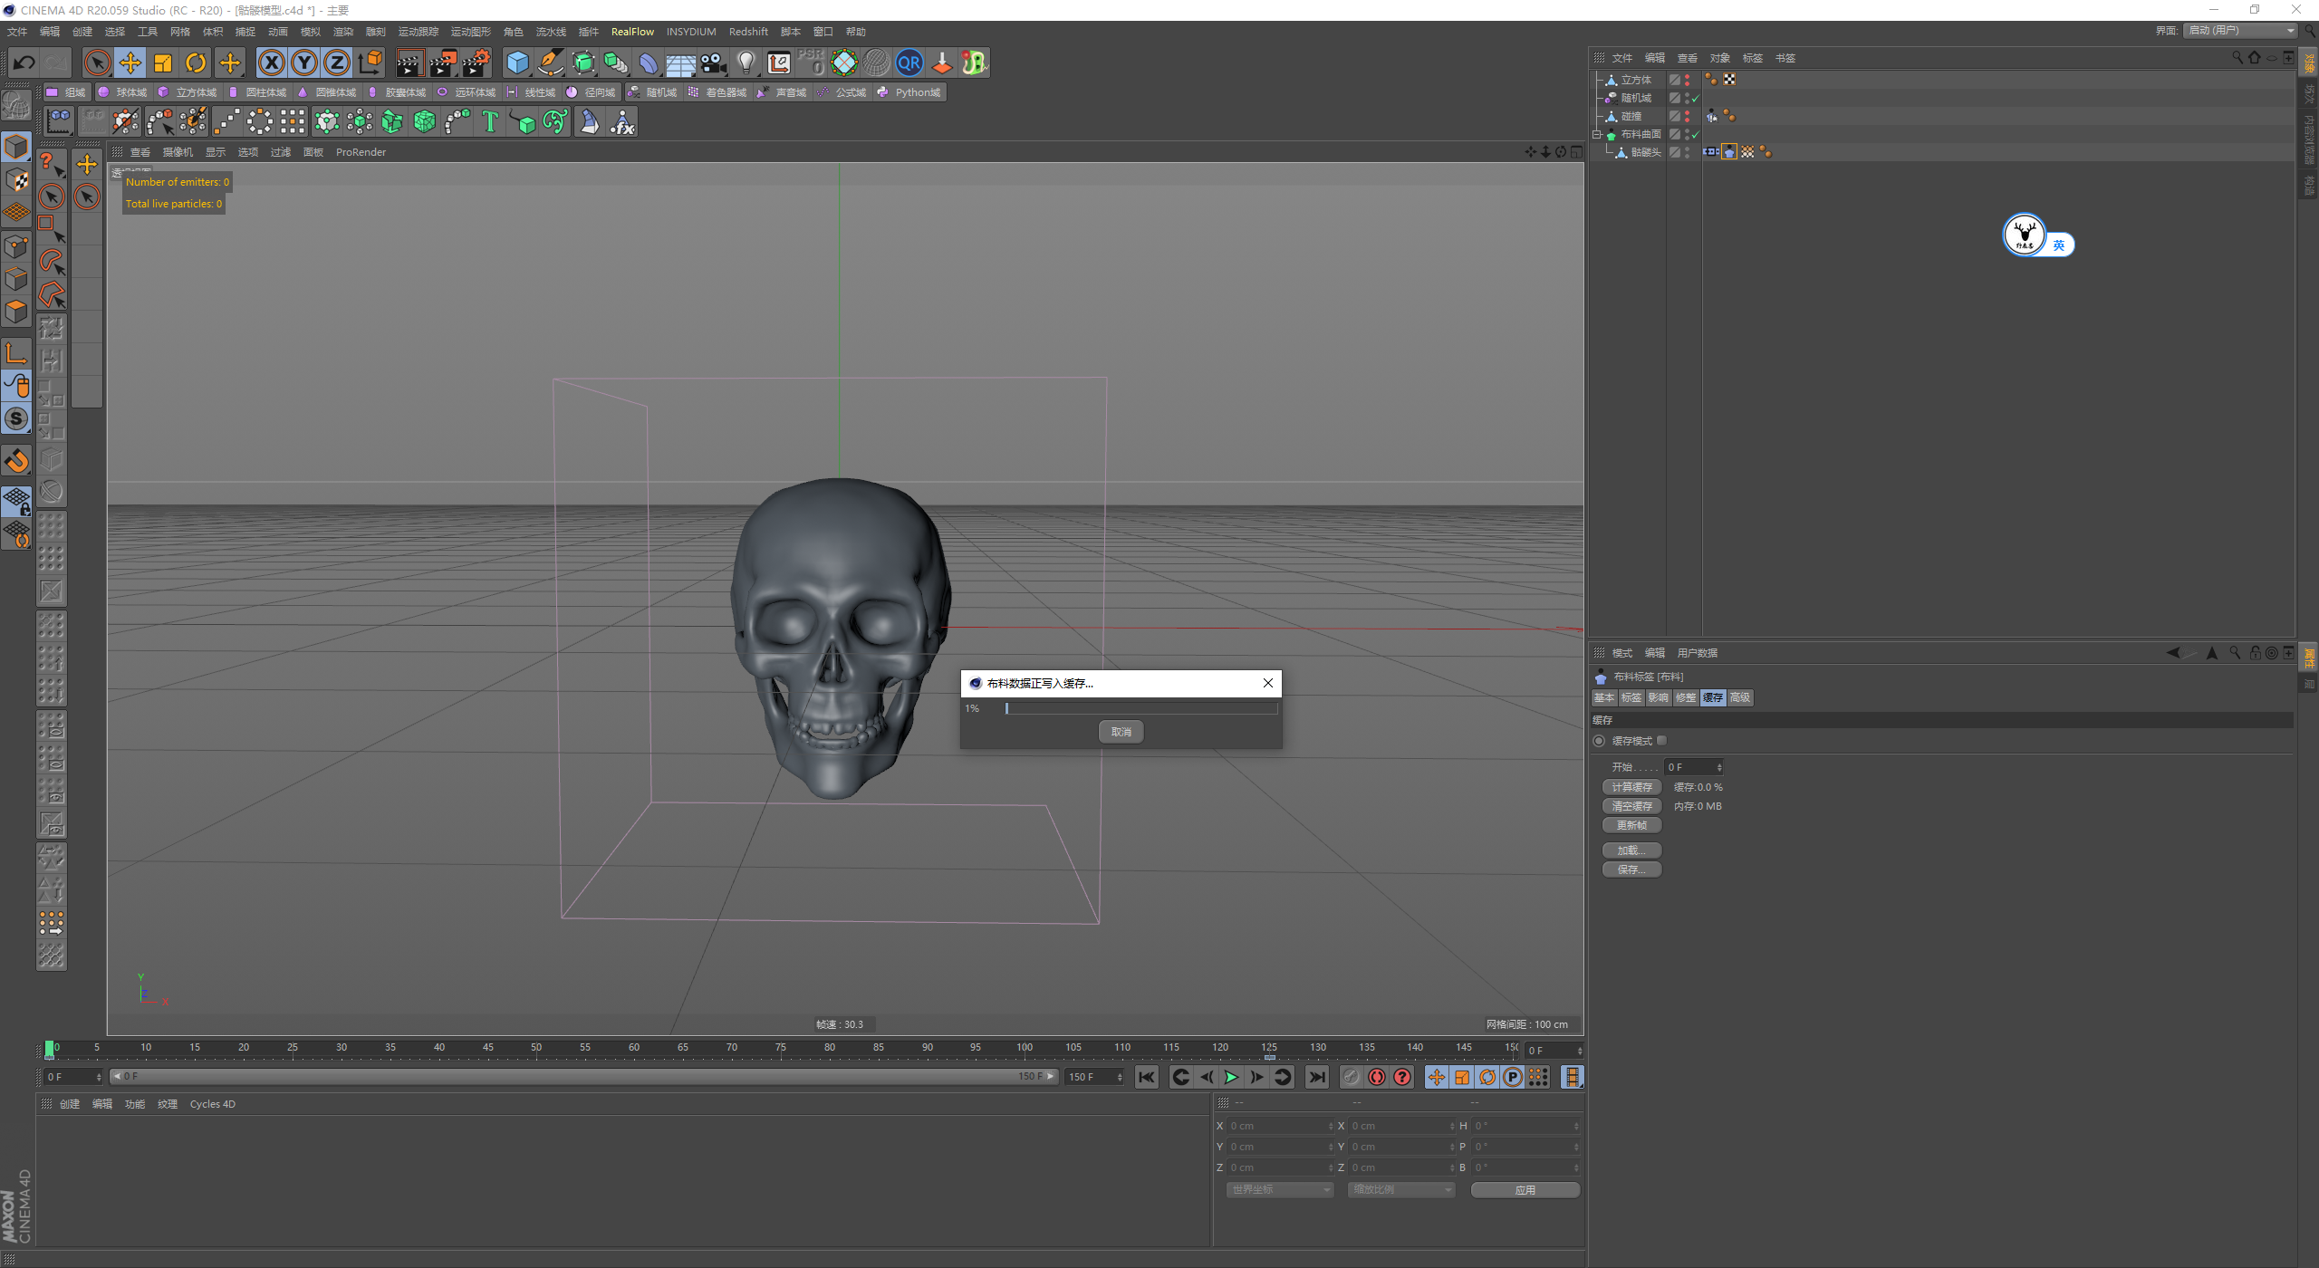The image size is (2319, 1268).
Task: Add a light object from toolbar
Action: coord(746,62)
